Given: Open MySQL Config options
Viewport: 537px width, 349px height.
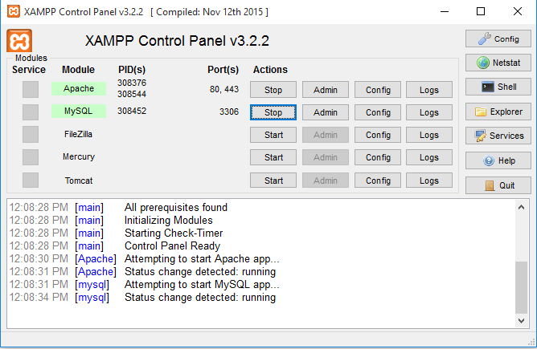Looking at the screenshot, I should pos(378,112).
